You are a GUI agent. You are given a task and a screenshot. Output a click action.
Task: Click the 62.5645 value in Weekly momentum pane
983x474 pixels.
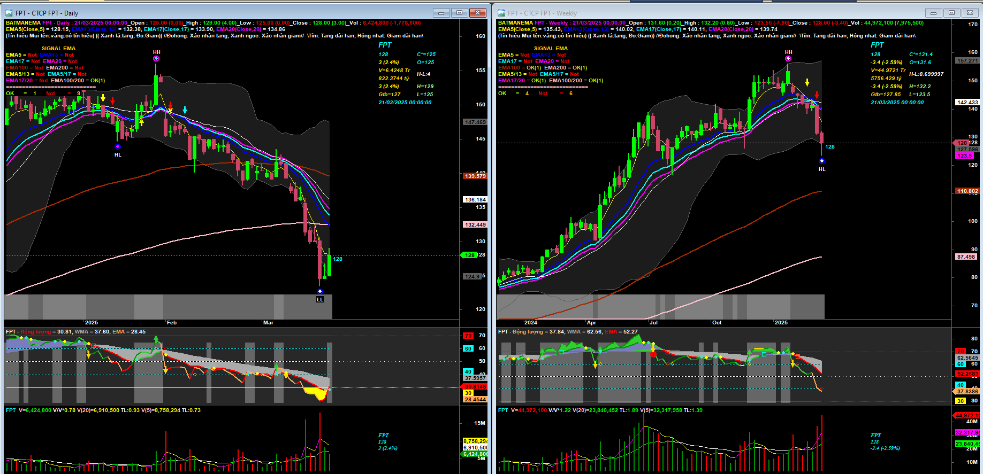pyautogui.click(x=967, y=358)
